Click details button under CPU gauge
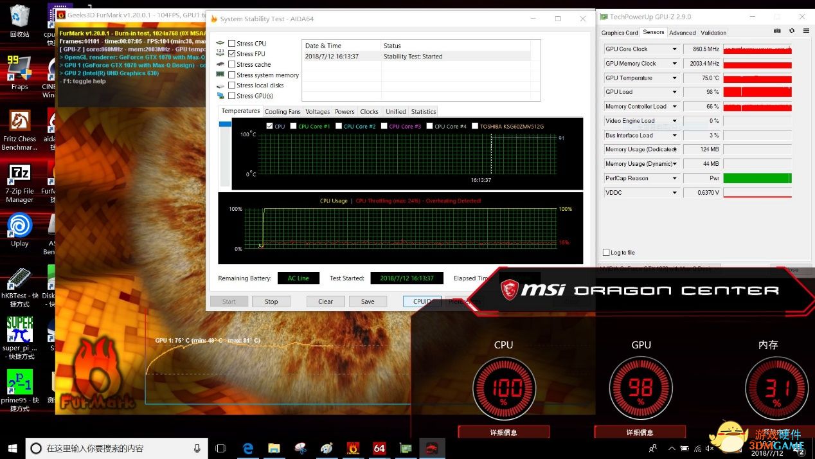815x459 pixels. [503, 433]
